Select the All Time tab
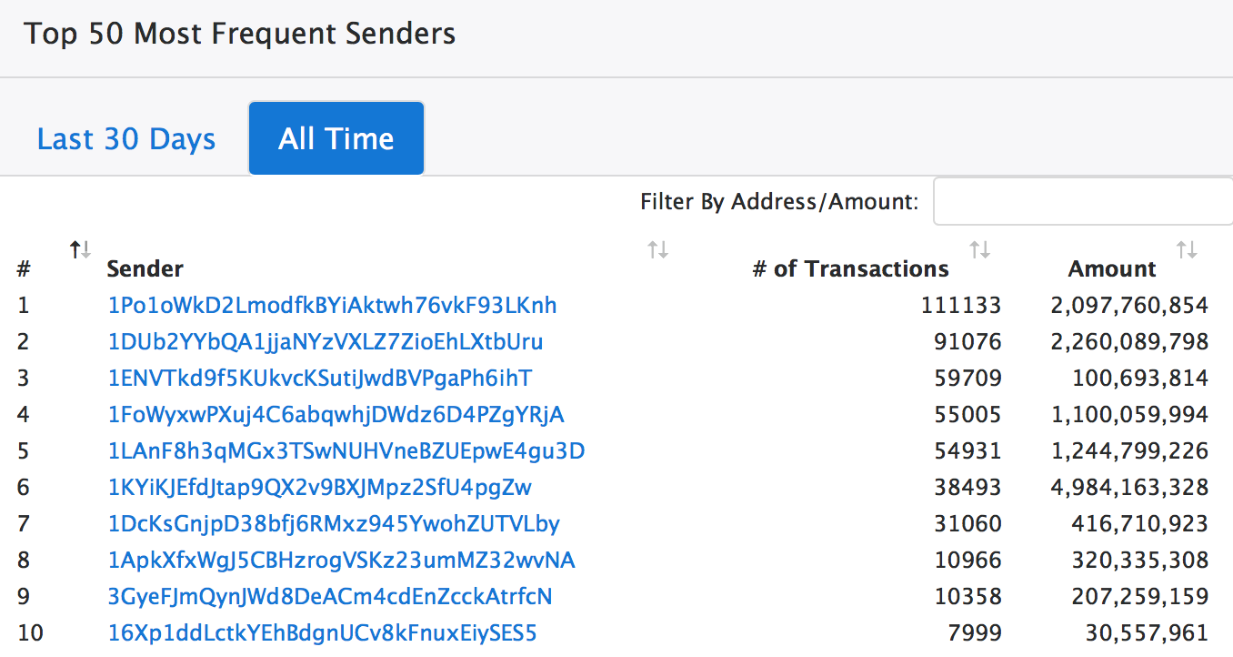The width and height of the screenshot is (1233, 657). 336,139
